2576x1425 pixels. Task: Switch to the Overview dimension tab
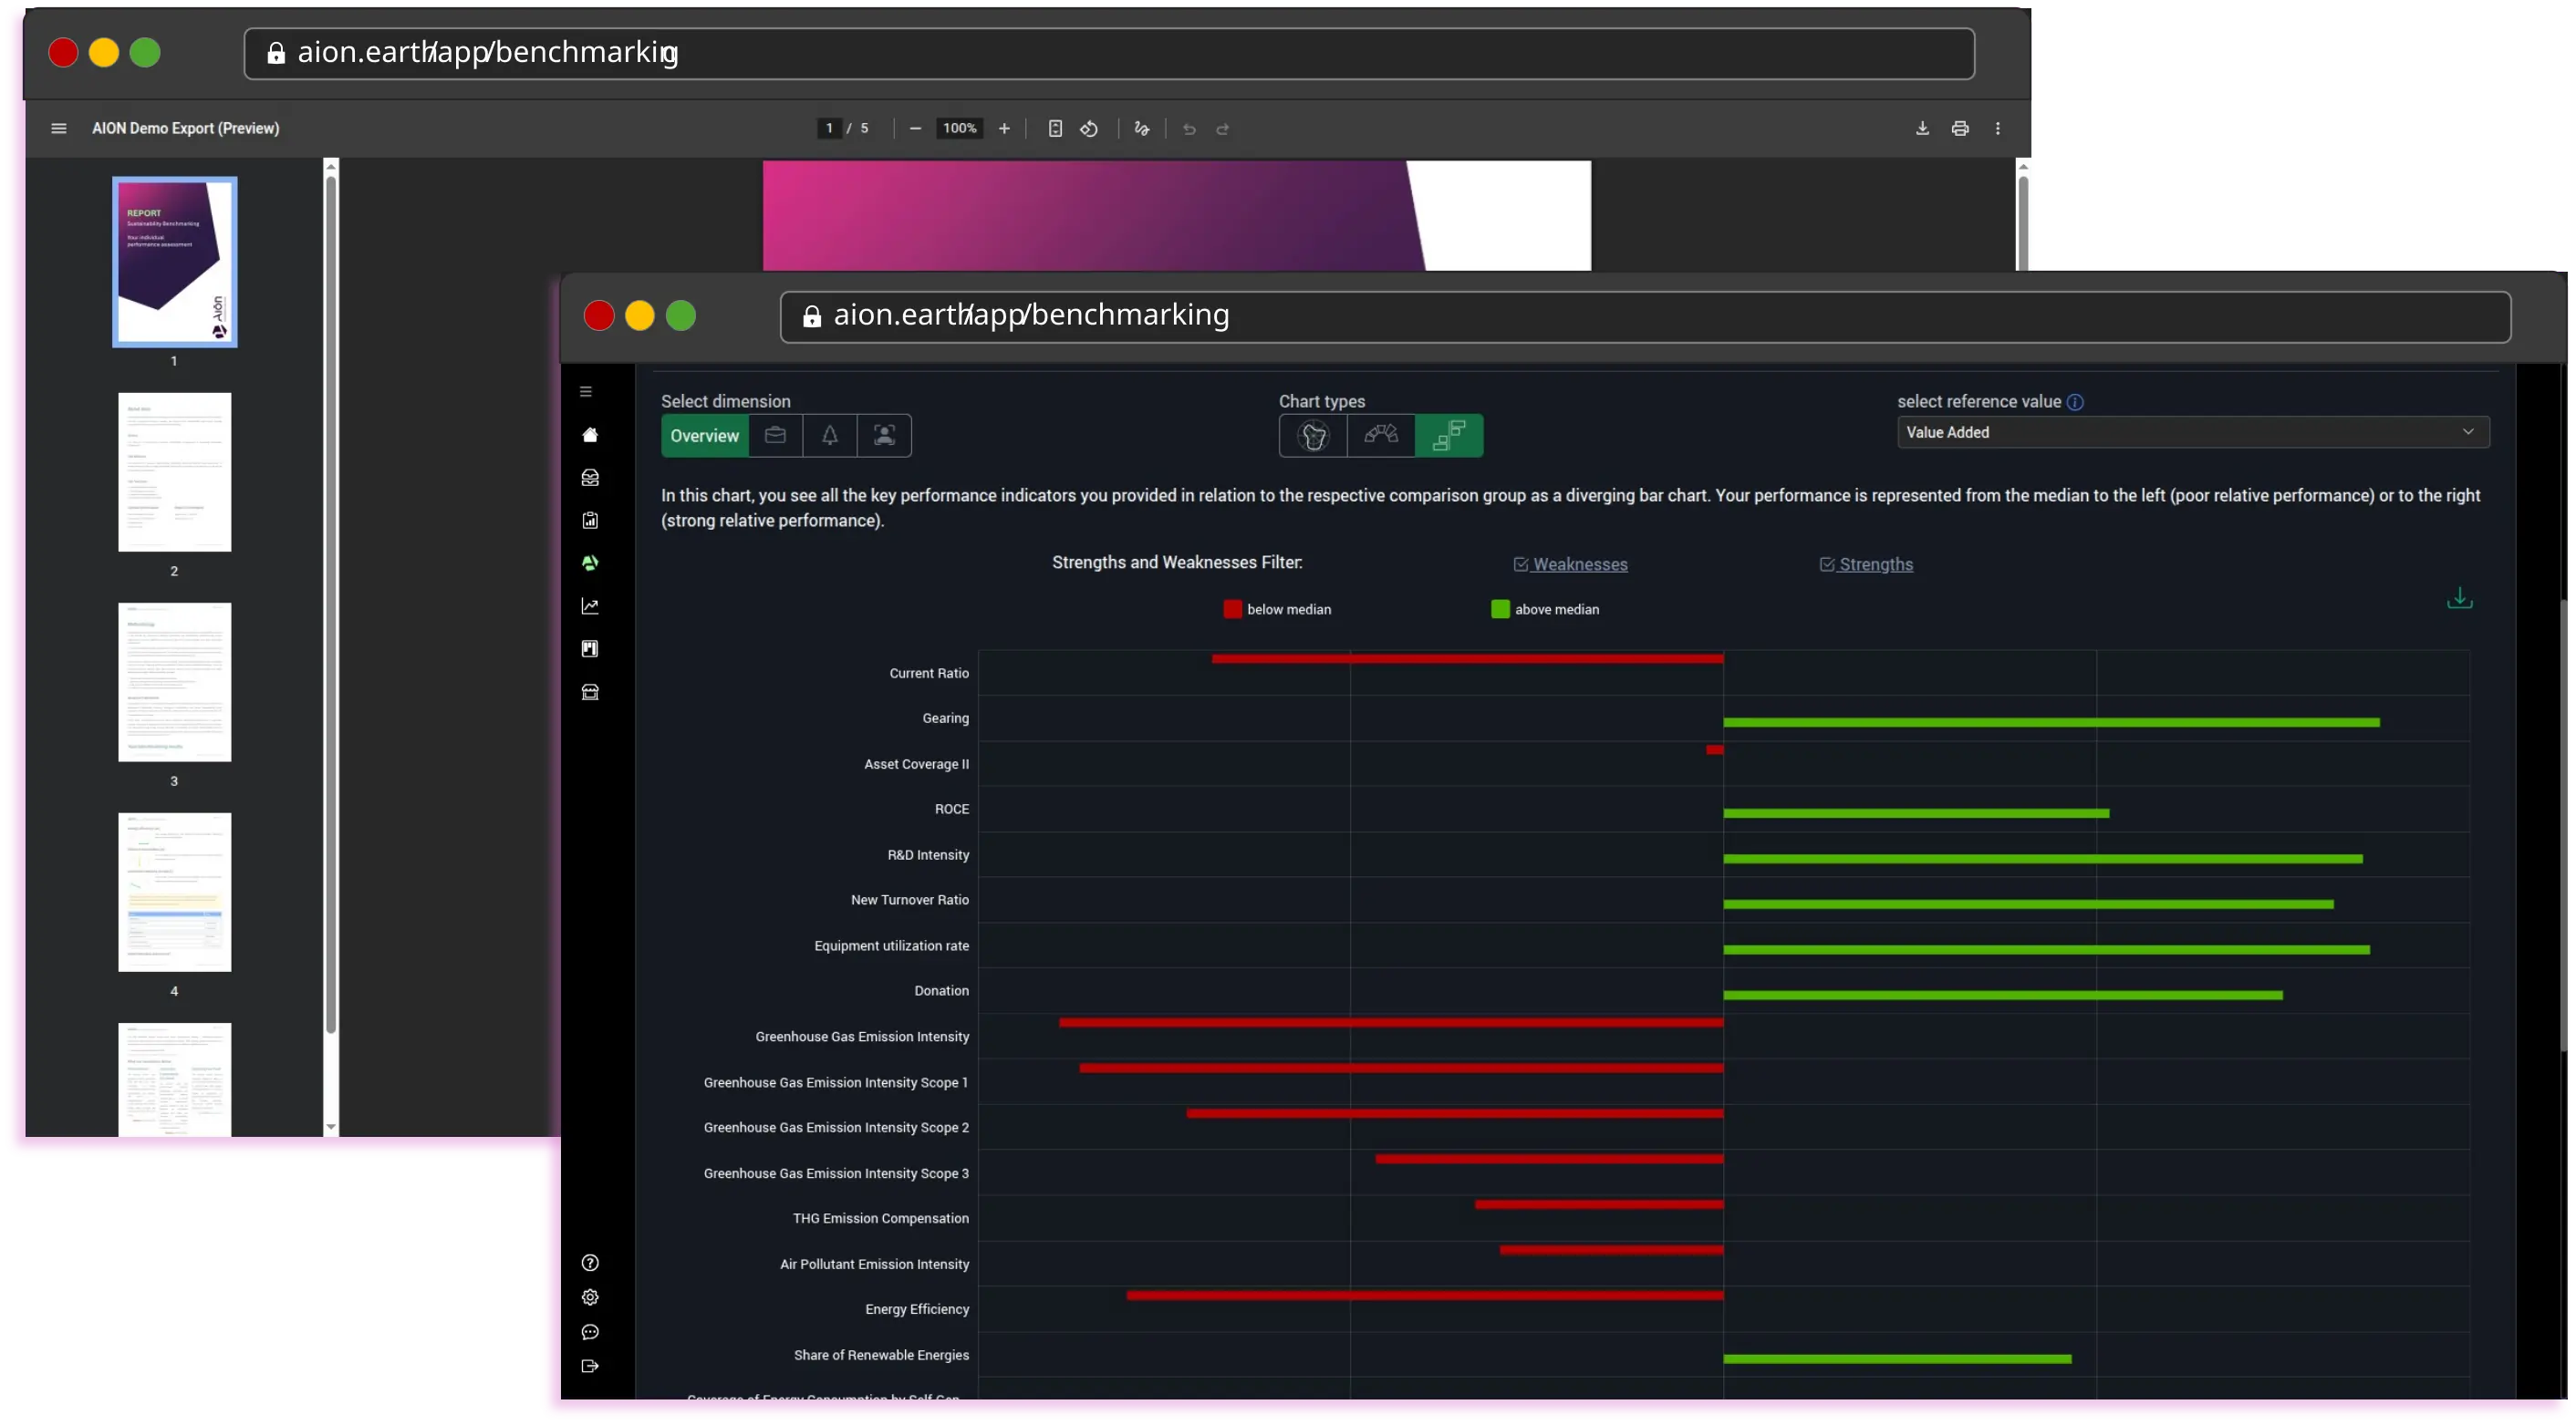pyautogui.click(x=704, y=435)
